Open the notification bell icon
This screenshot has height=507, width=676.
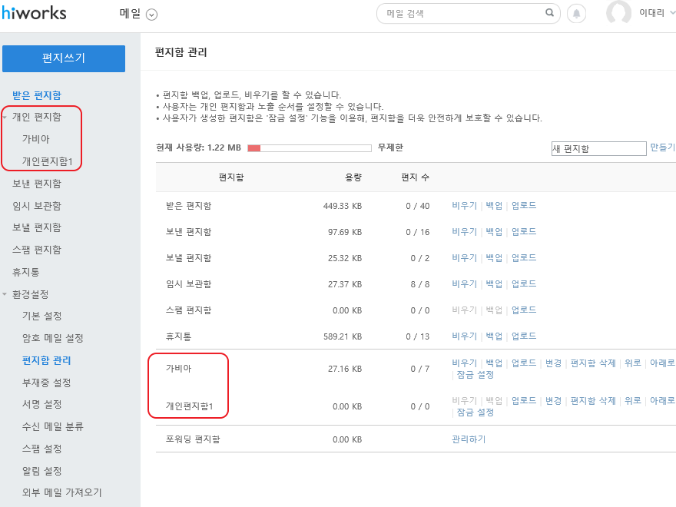(576, 14)
